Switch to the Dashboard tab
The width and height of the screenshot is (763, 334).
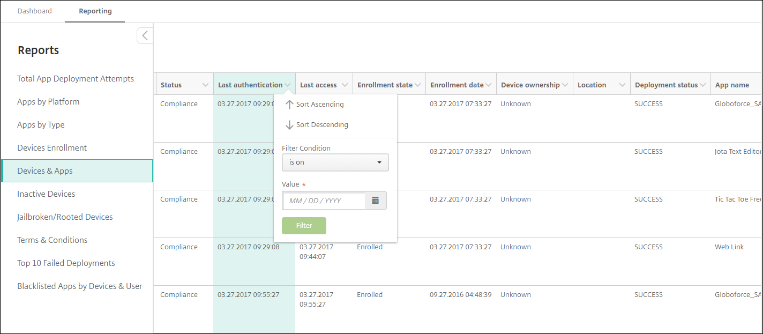[35, 11]
